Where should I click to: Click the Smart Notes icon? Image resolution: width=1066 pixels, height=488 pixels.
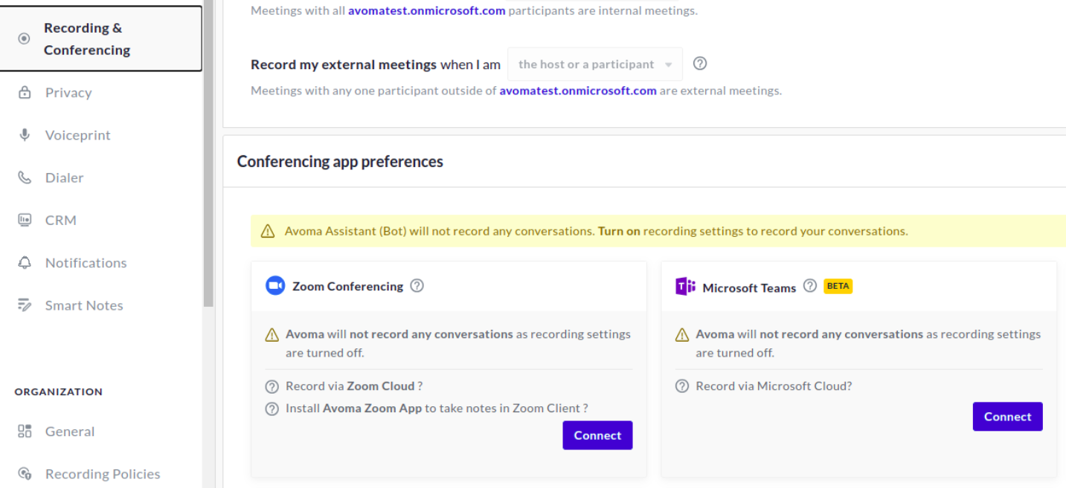pos(25,305)
